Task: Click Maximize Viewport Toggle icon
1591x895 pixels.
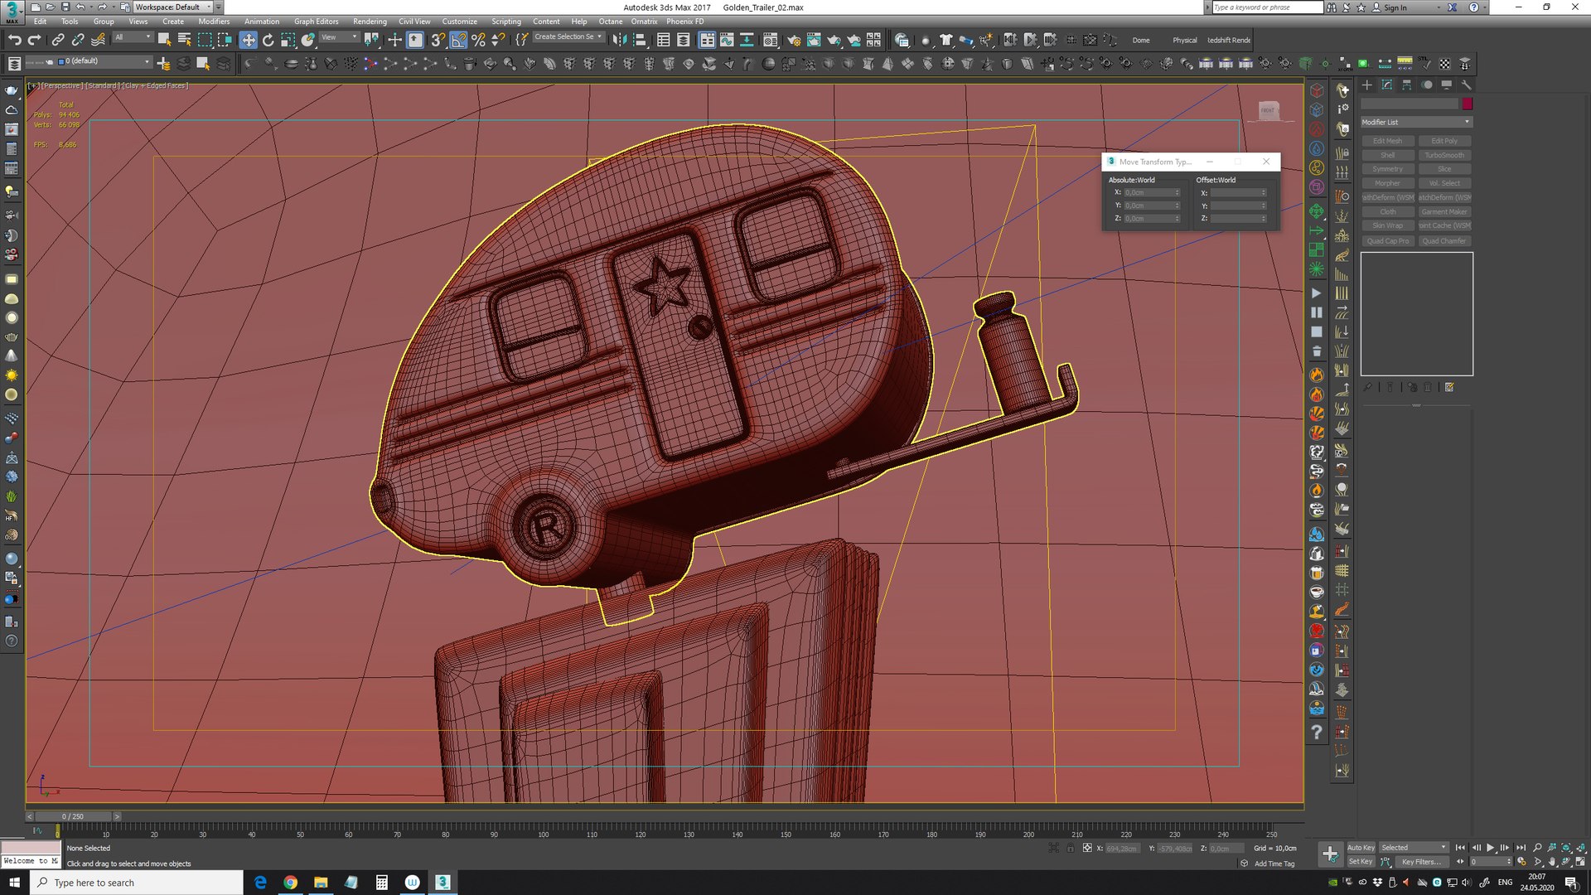Action: (x=1581, y=862)
